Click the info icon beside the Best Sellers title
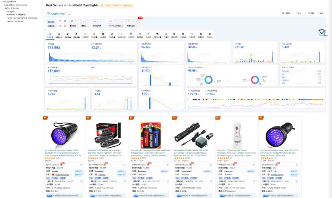Viewport: 332px width, 198px height. click(x=102, y=5)
